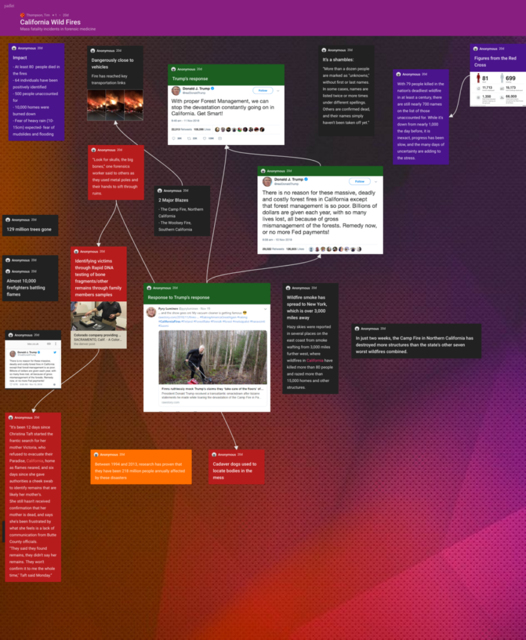Screen dimensions: 526x640
Task: Click 'Figures from the Red Cross' heading
Action: 495,62
